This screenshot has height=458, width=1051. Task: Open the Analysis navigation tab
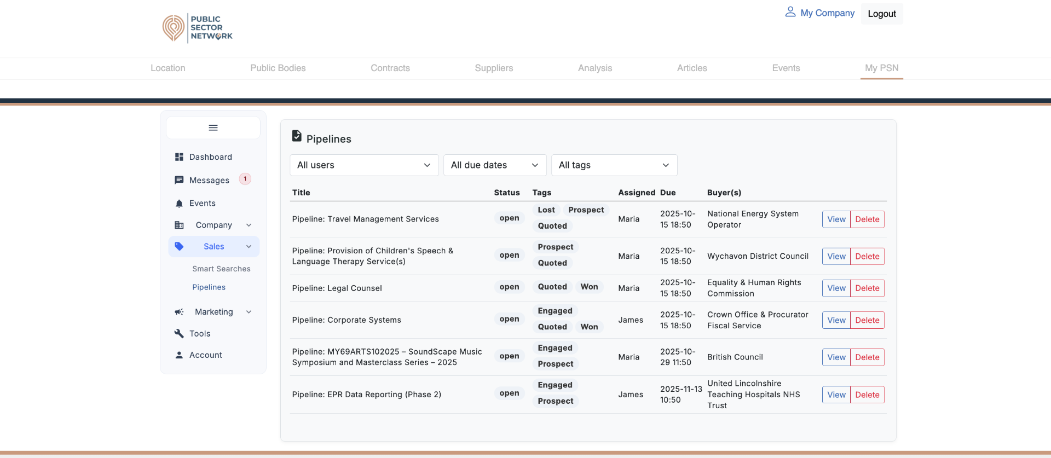coord(595,68)
